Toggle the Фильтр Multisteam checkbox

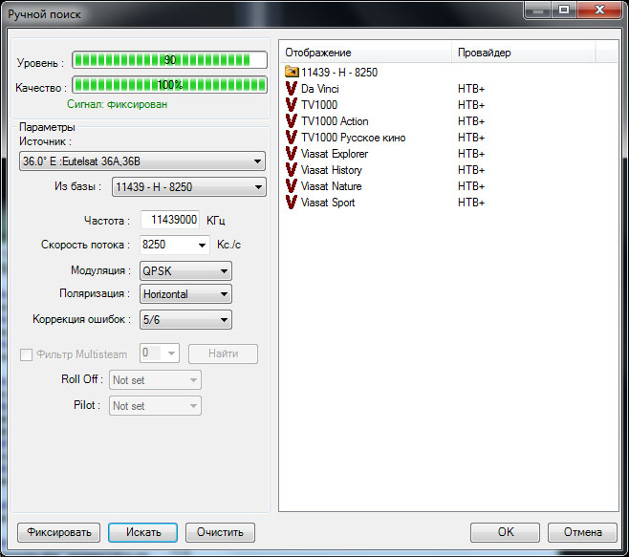pos(27,354)
